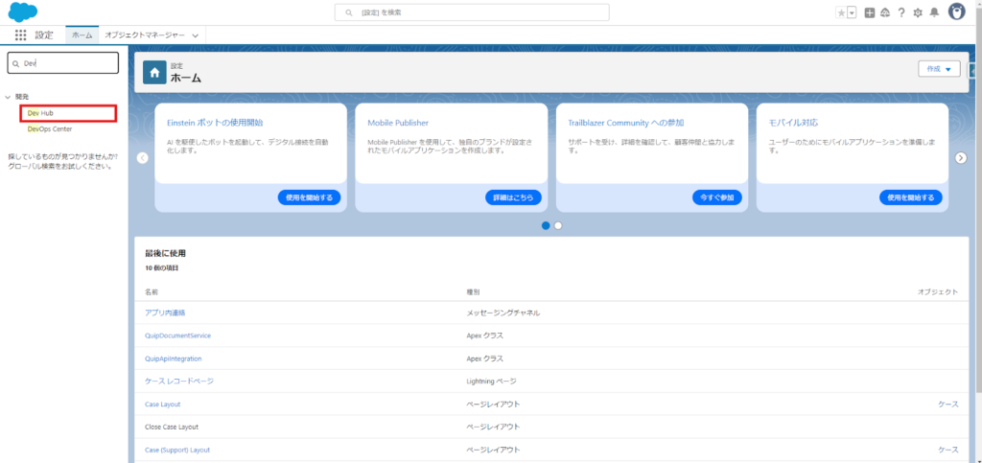This screenshot has width=982, height=463.
Task: Click the global setup search field
Action: 472,12
